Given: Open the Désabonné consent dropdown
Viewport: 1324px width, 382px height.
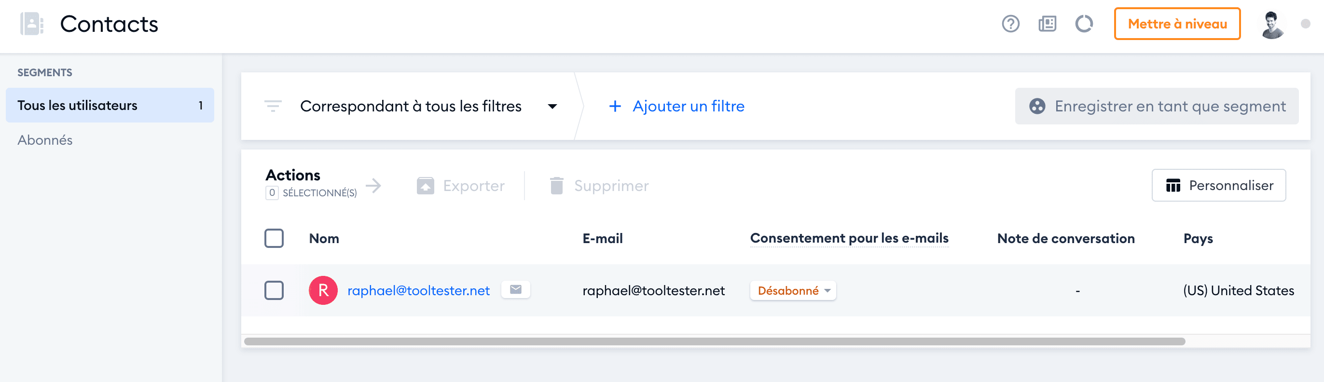Looking at the screenshot, I should tap(793, 291).
